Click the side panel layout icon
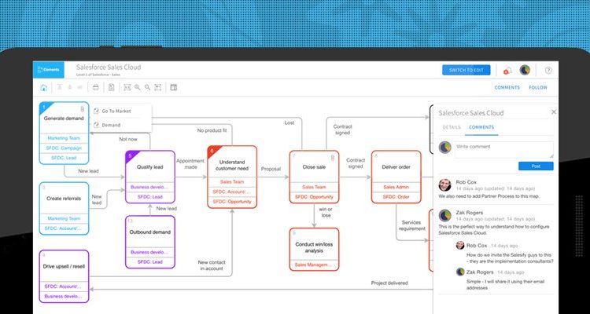This screenshot has width=590, height=314. (x=174, y=87)
